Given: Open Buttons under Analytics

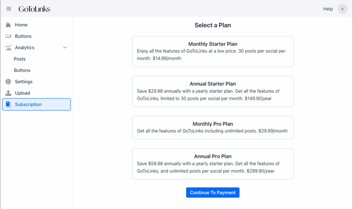Looking at the screenshot, I should point(22,70).
